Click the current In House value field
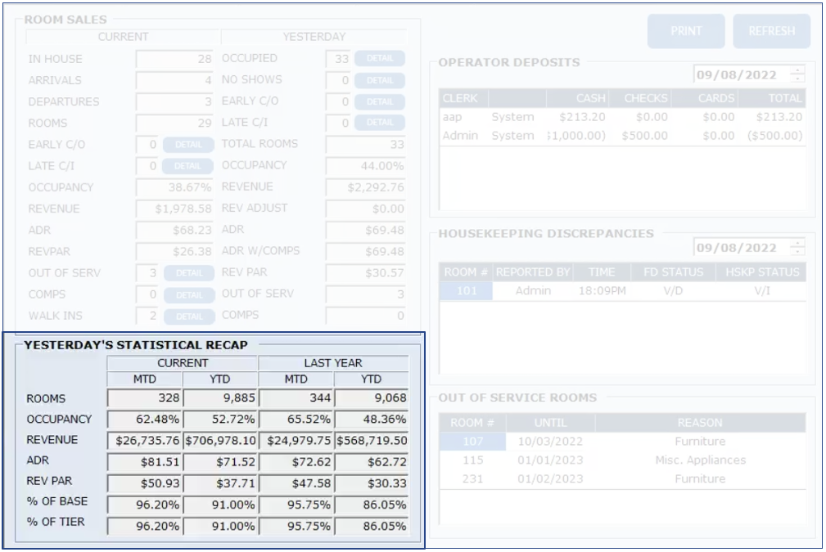This screenshot has width=826, height=552. [175, 59]
